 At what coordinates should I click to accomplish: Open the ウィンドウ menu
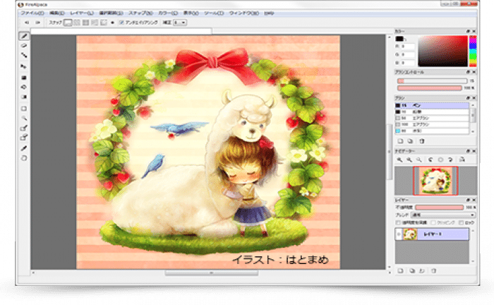[x=244, y=13]
